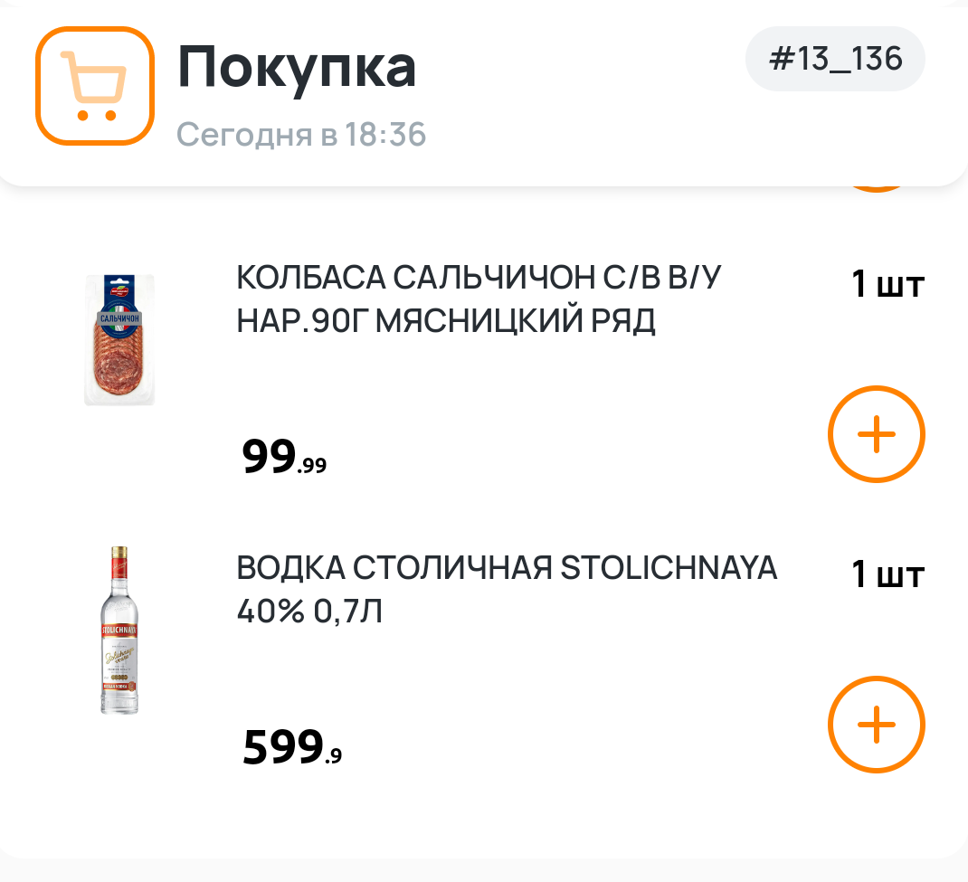Click the #13_136 receipt number badge
The image size is (968, 882).
835,59
